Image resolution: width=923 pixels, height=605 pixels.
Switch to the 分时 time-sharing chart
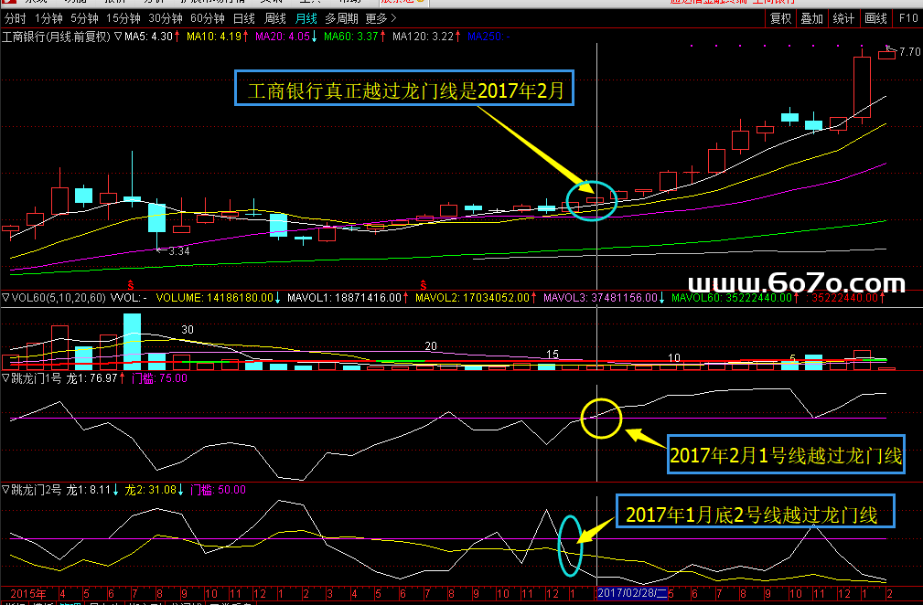pyautogui.click(x=15, y=18)
